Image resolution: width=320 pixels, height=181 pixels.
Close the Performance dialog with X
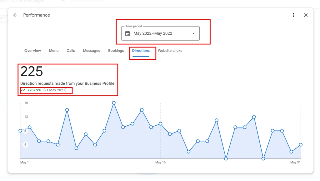click(x=306, y=15)
